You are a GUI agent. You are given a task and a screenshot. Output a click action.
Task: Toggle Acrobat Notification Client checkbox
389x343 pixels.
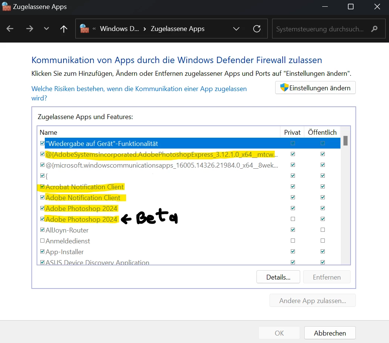pos(42,187)
